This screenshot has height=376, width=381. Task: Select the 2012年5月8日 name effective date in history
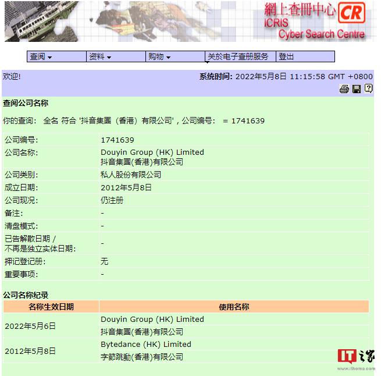(30, 351)
